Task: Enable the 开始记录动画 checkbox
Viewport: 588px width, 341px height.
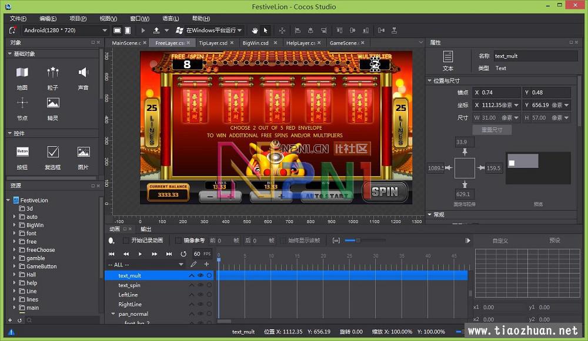Action: coord(126,240)
